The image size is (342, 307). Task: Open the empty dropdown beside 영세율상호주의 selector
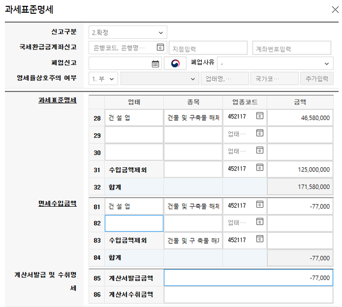160,79
